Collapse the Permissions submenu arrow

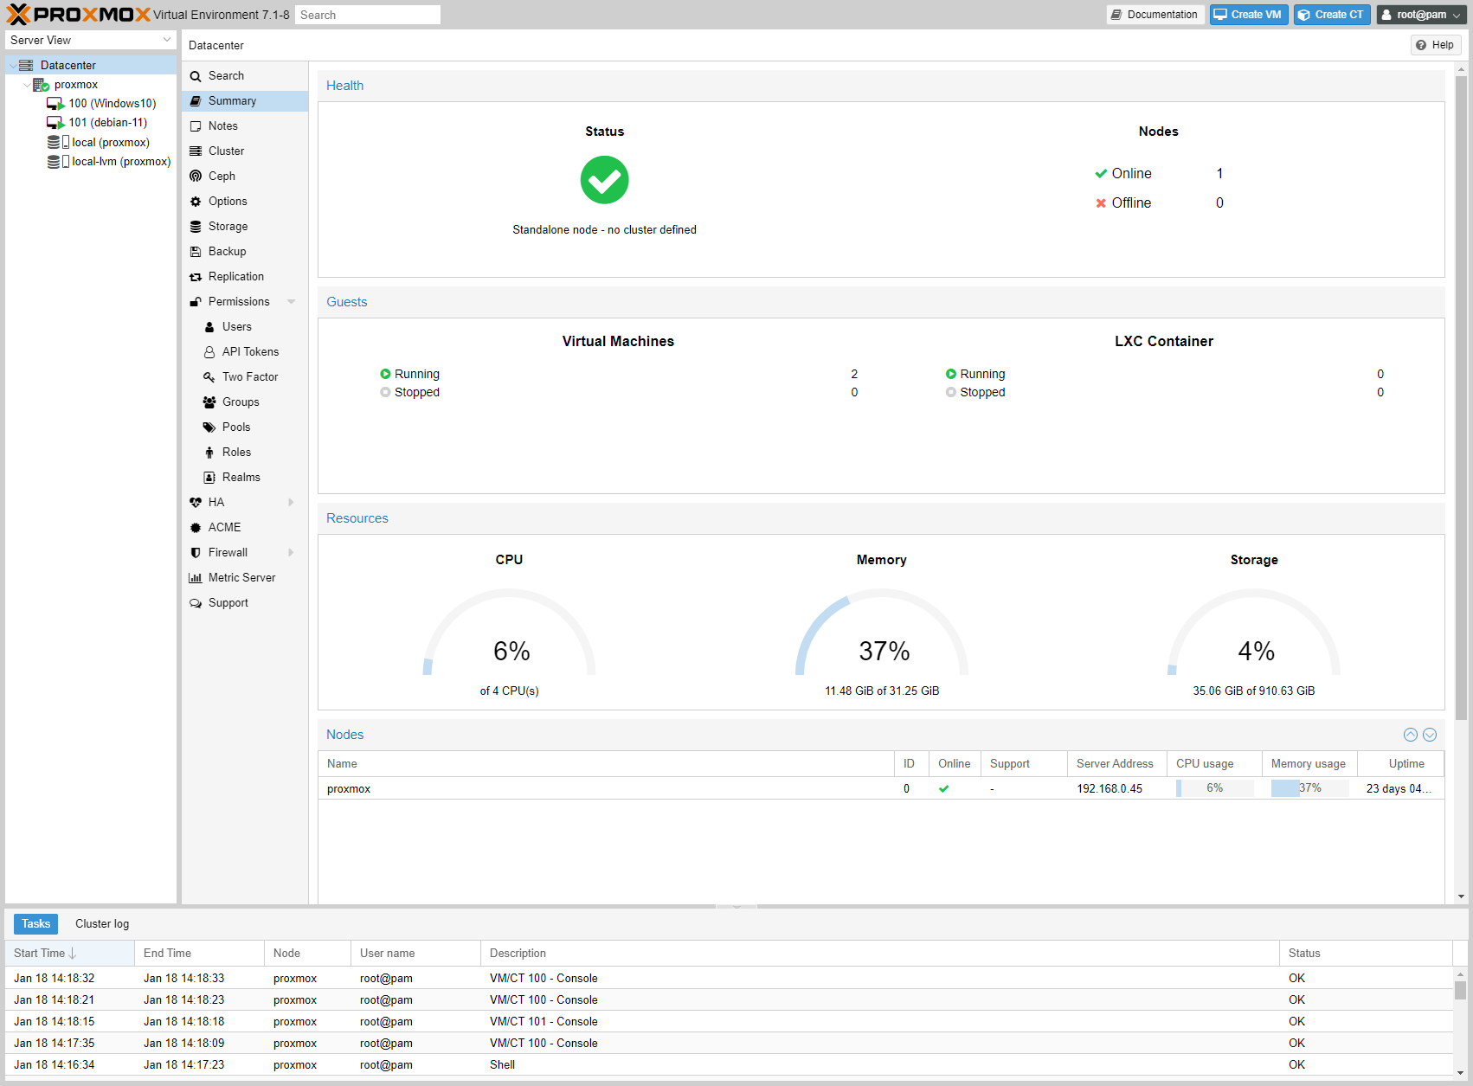291,302
